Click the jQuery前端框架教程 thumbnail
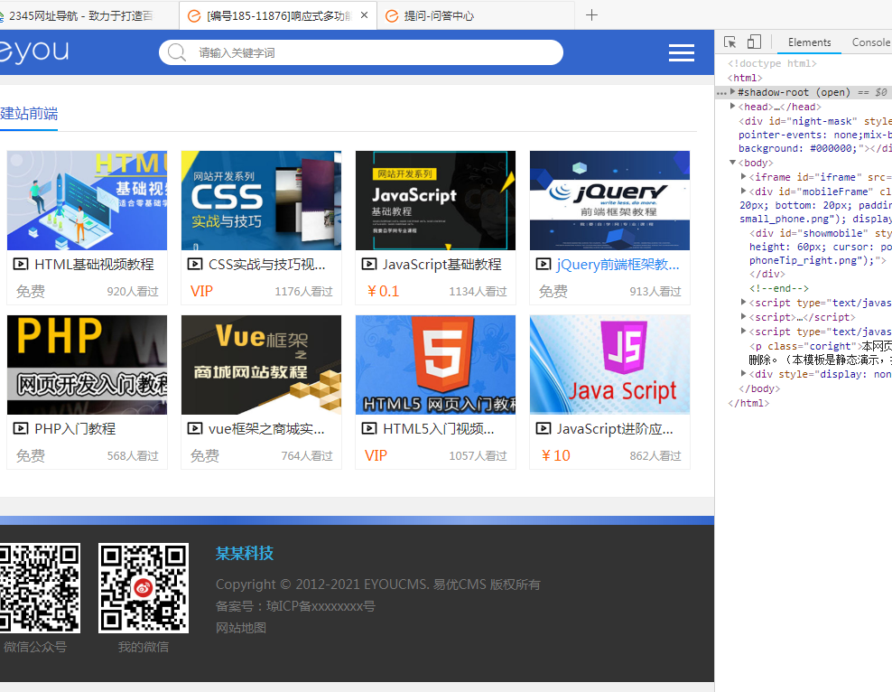The height and width of the screenshot is (692, 892). (609, 201)
